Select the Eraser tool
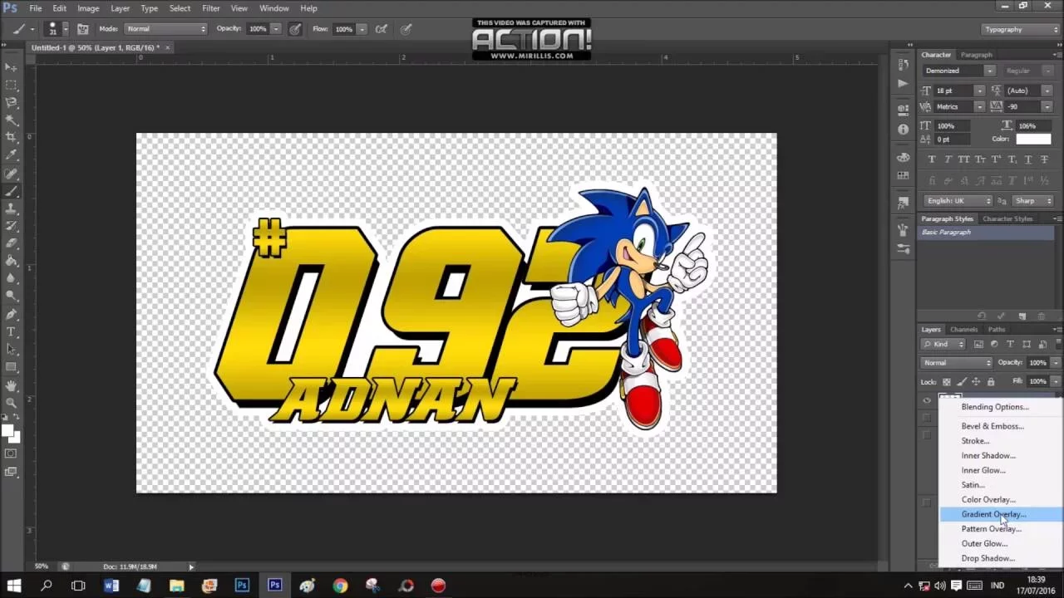1064x598 pixels. [x=11, y=243]
